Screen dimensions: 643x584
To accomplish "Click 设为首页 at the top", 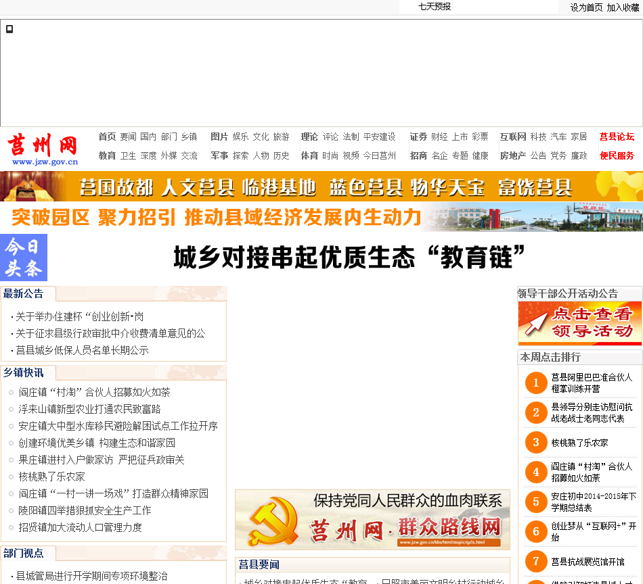I will 586,7.
